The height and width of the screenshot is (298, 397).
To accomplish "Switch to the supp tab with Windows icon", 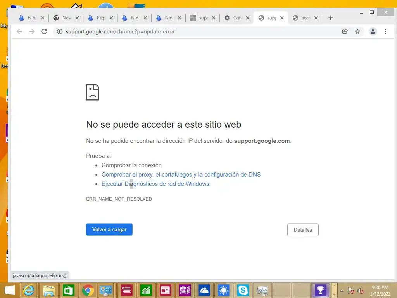I will click(x=202, y=18).
